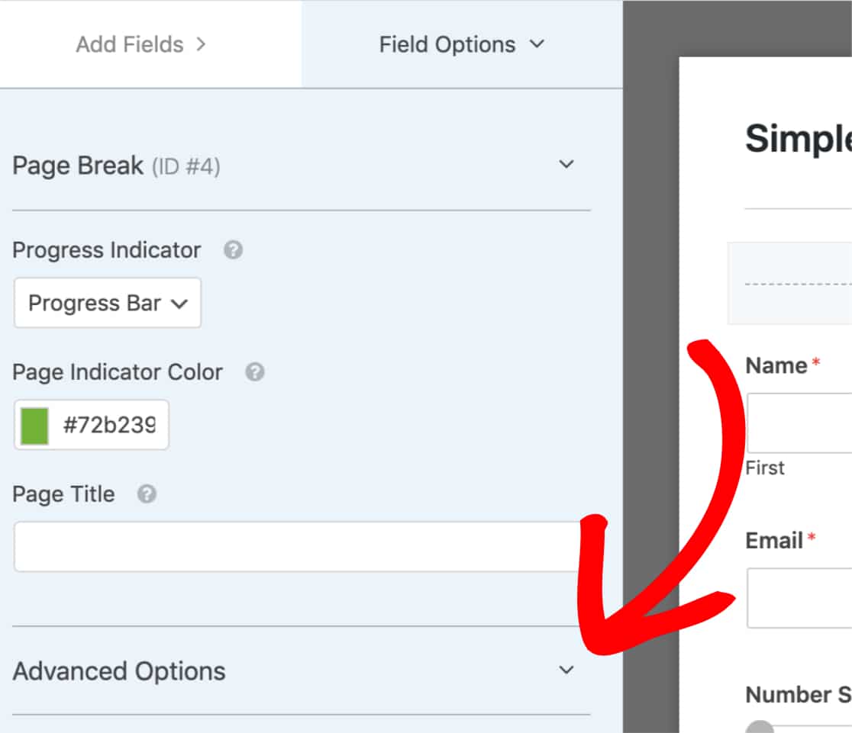
Task: Open the Progress Bar dropdown
Action: [107, 303]
